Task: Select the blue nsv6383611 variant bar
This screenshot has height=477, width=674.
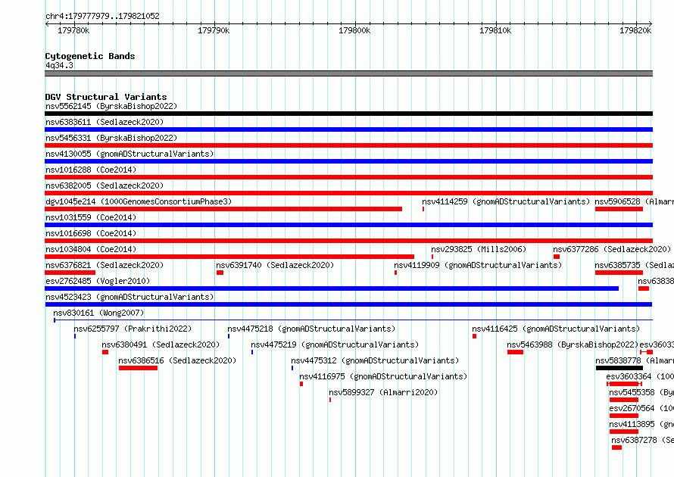Action: [x=348, y=129]
